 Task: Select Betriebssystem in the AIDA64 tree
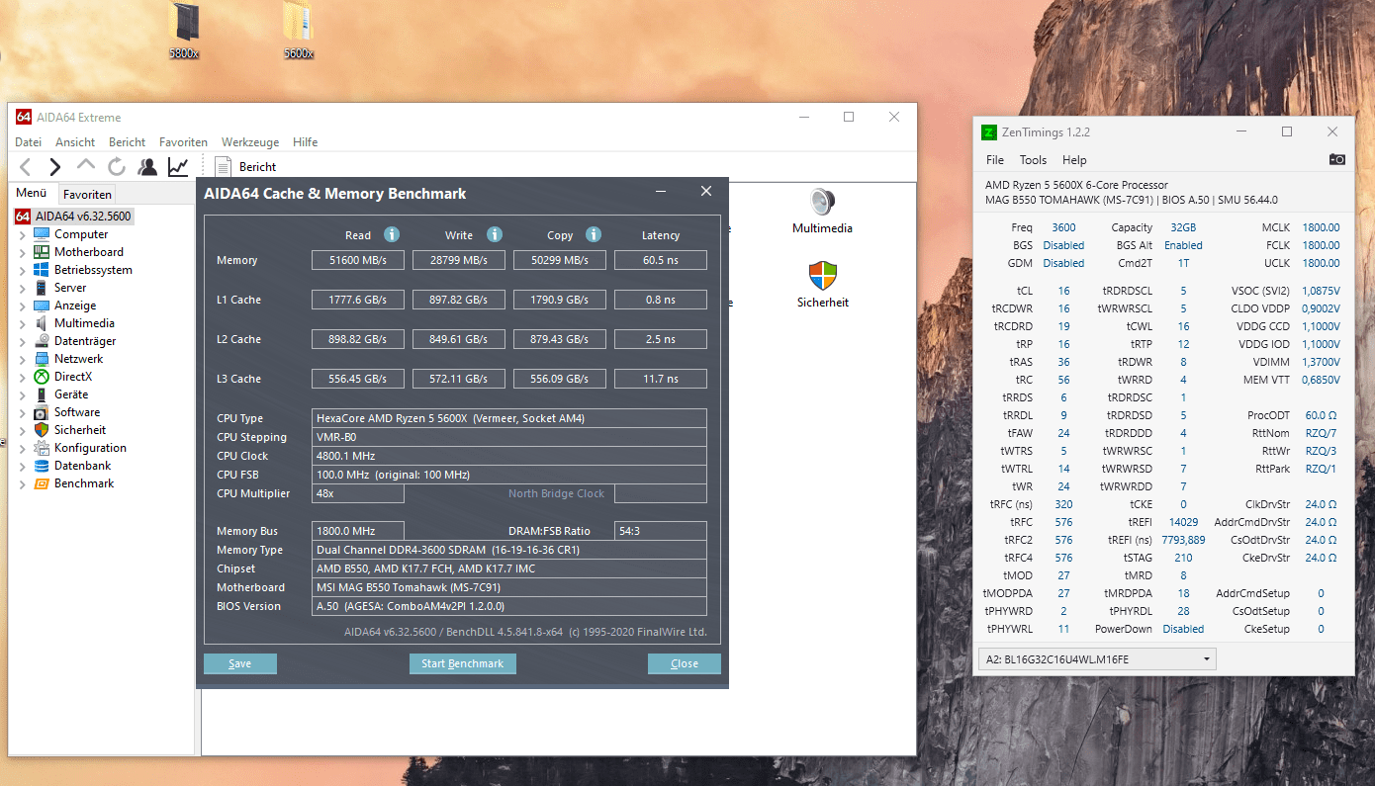pyautogui.click(x=93, y=270)
